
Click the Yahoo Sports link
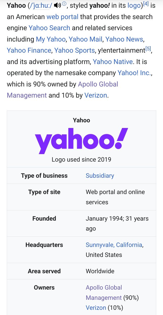pyautogui.click(x=74, y=50)
